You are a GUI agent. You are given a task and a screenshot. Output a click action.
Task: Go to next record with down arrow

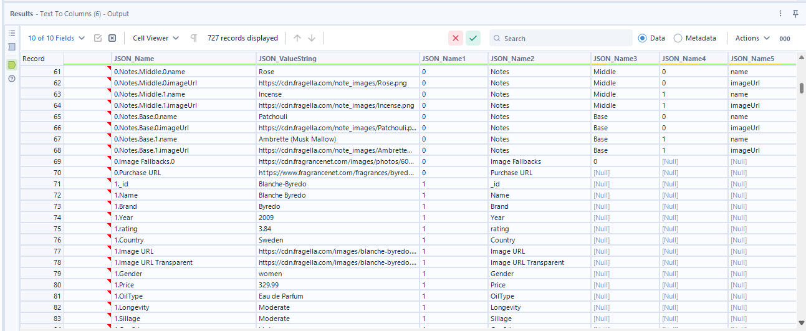pos(312,38)
